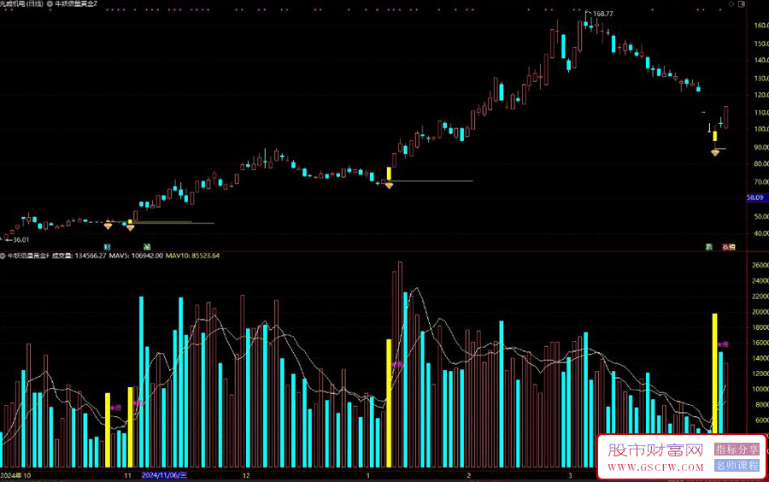Click the 股市财富网 banner title
769x482 pixels.
tap(655, 450)
